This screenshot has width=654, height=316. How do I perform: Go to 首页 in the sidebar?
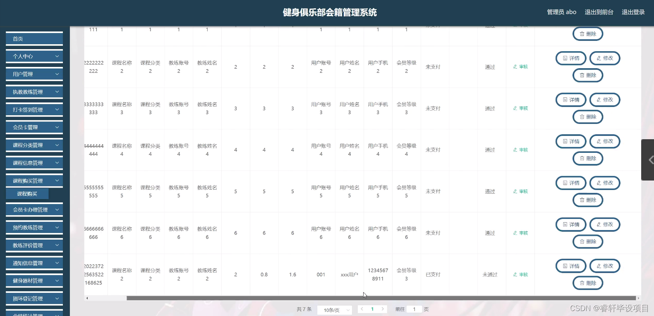34,39
